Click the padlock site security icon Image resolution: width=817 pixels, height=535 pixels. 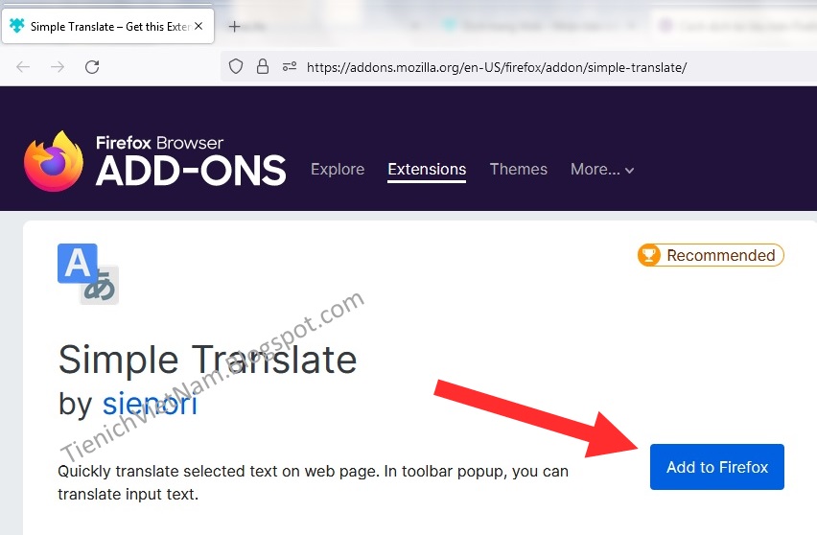click(263, 67)
